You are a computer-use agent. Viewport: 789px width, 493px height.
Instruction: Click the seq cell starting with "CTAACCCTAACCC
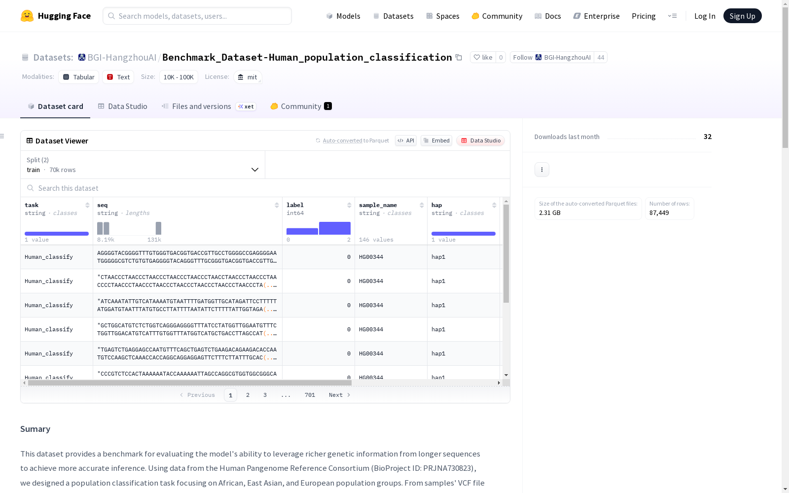coord(187,281)
